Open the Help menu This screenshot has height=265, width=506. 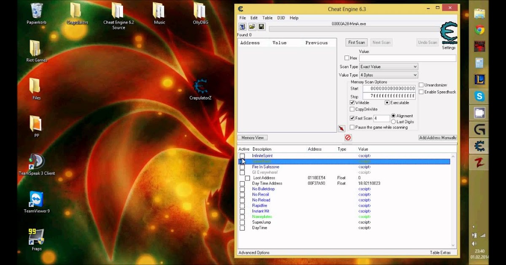click(x=294, y=18)
